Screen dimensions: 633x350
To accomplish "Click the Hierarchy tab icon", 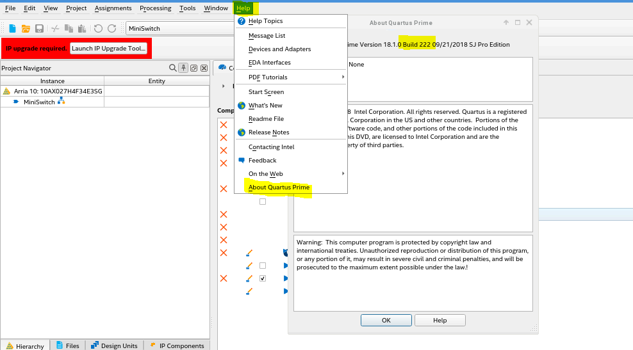I will pyautogui.click(x=10, y=346).
